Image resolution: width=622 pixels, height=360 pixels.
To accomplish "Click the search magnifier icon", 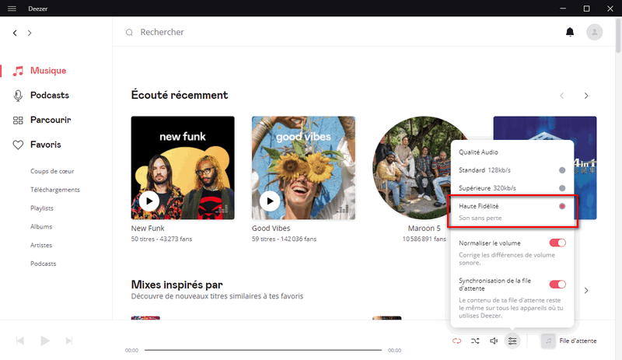I will (129, 33).
